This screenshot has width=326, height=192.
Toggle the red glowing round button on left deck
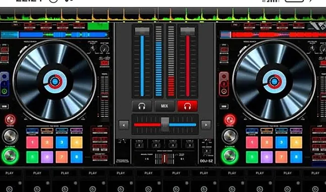click(x=10, y=119)
